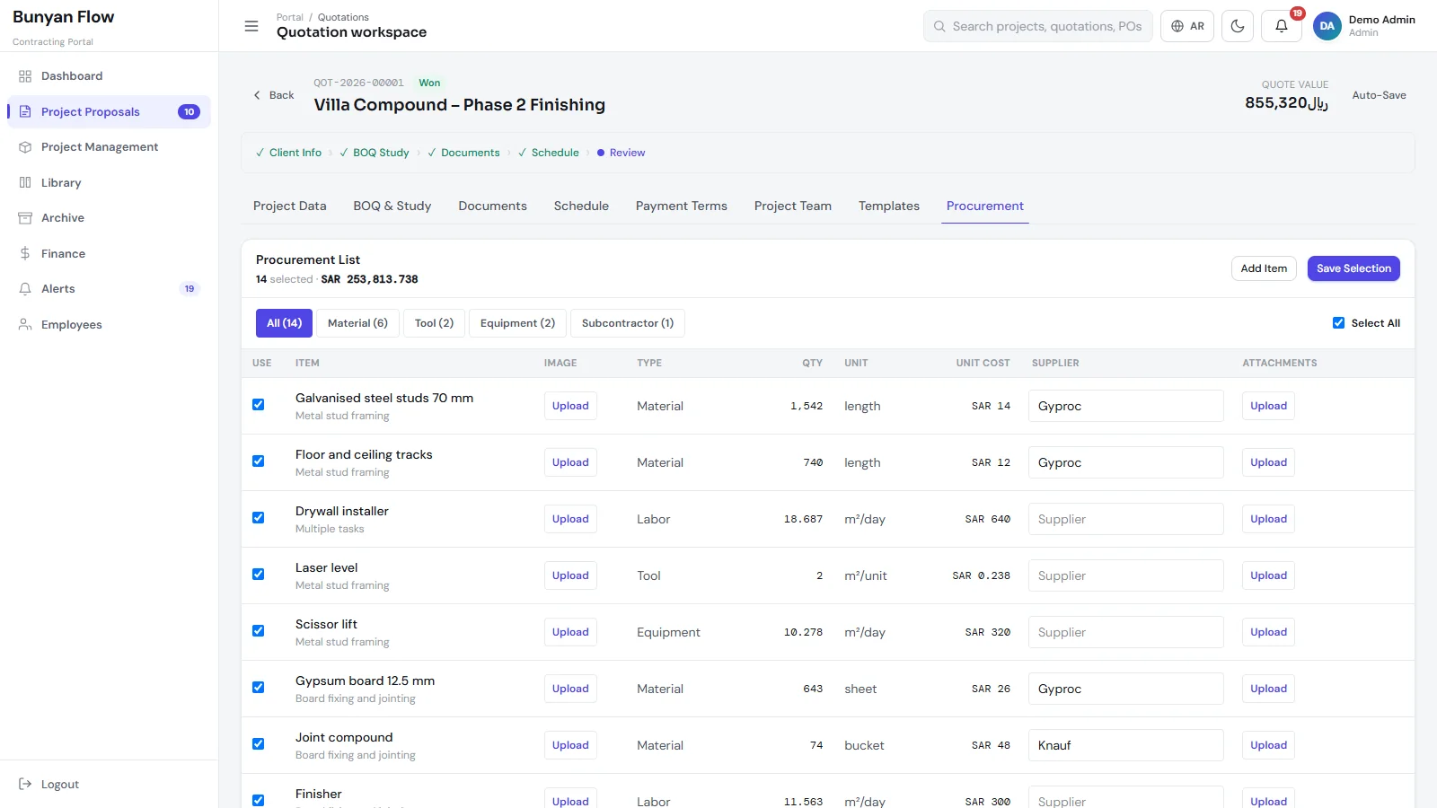Viewport: 1437px width, 808px height.
Task: Open the Project Team tab
Action: [793, 206]
